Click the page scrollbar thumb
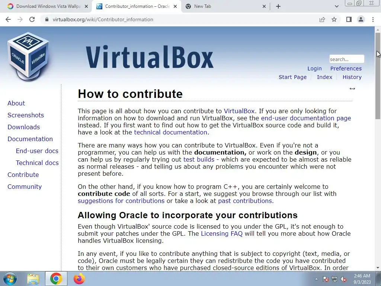Viewport: 381px width, 286px height. (x=378, y=76)
